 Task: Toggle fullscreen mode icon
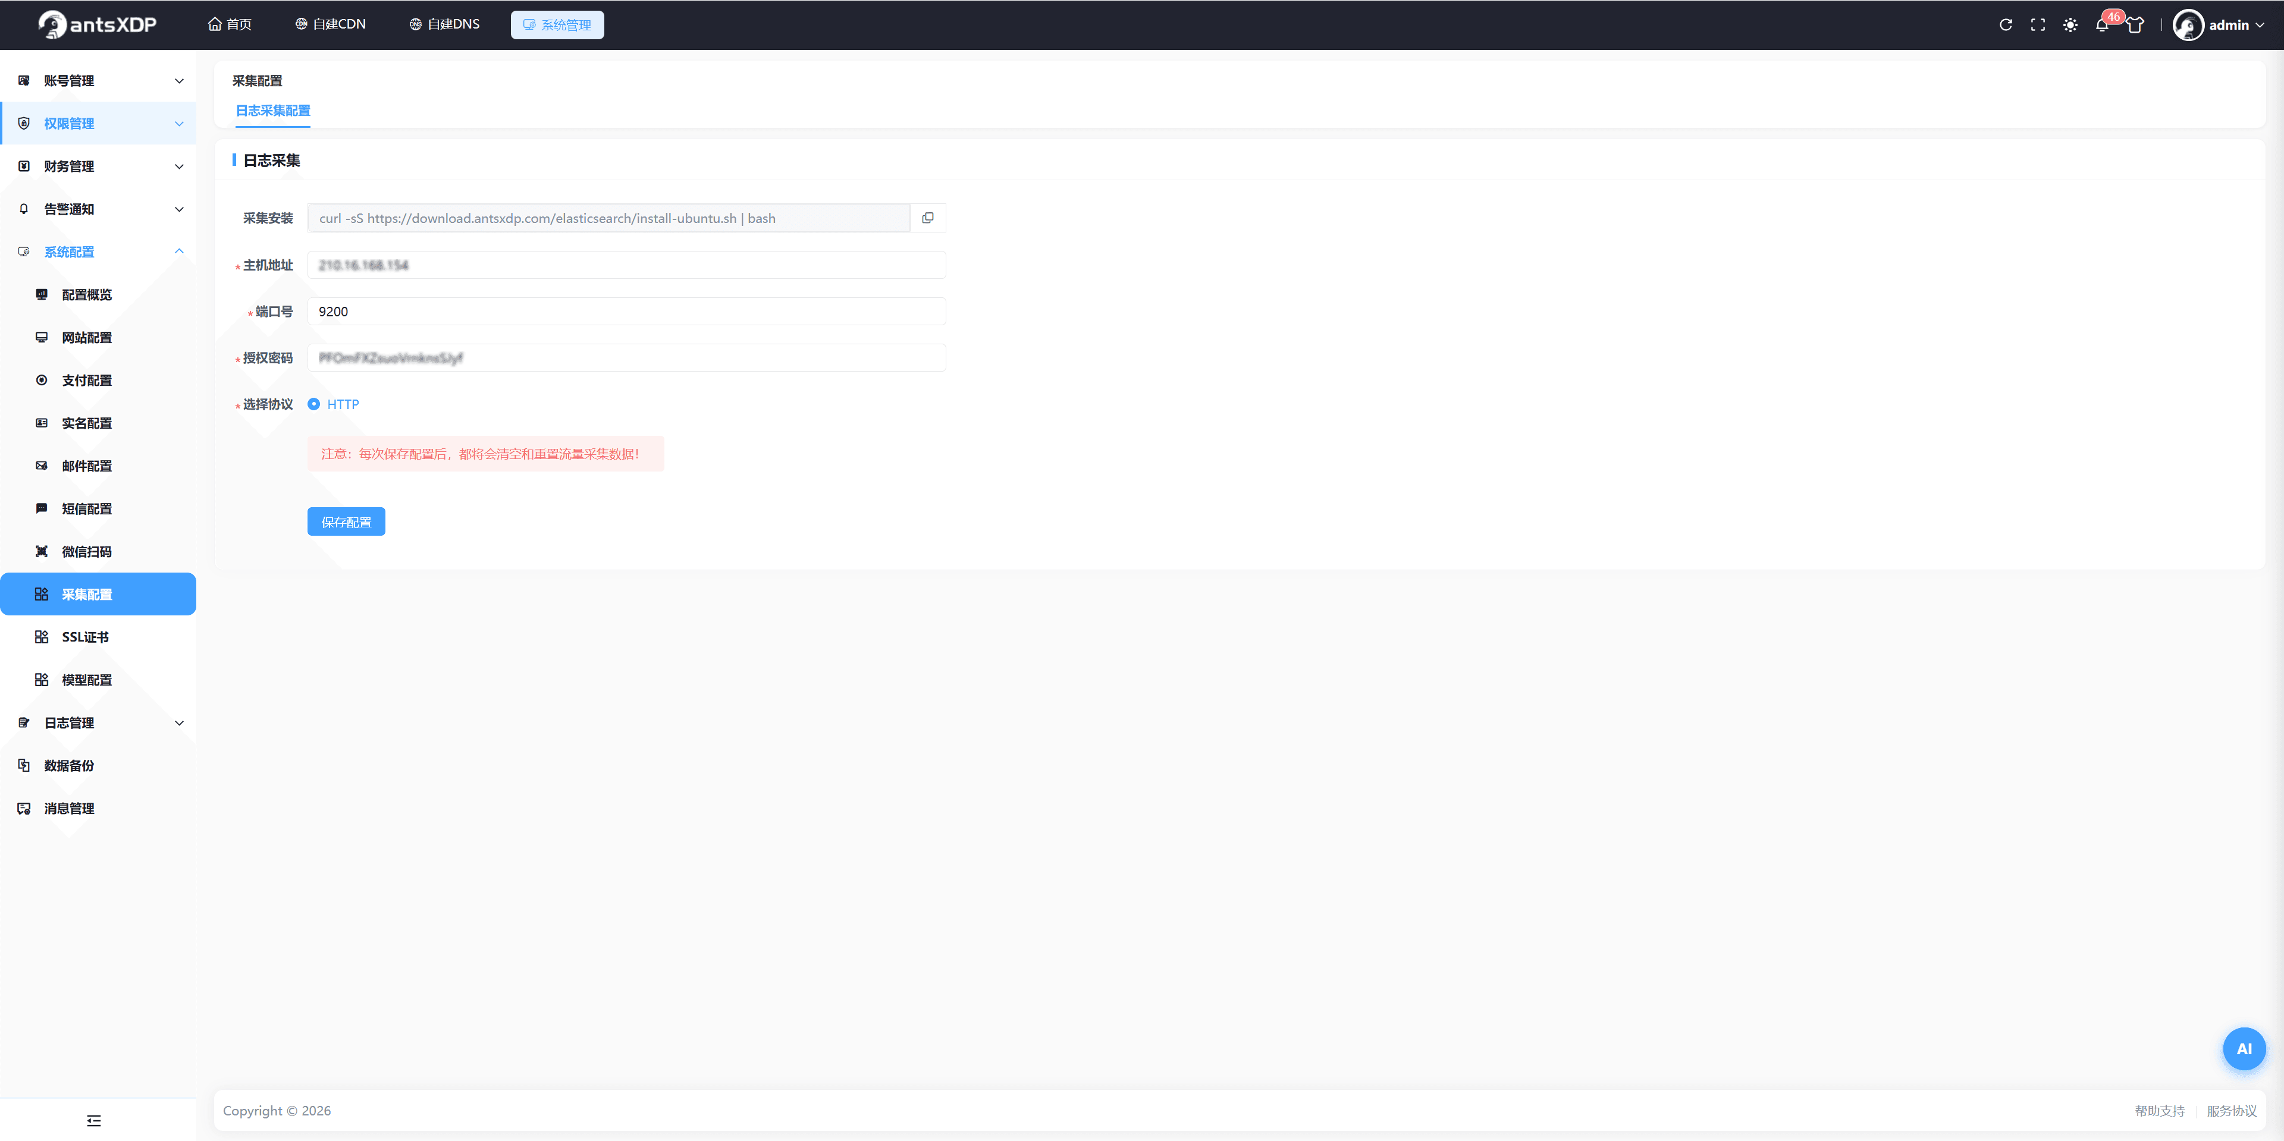point(2038,25)
